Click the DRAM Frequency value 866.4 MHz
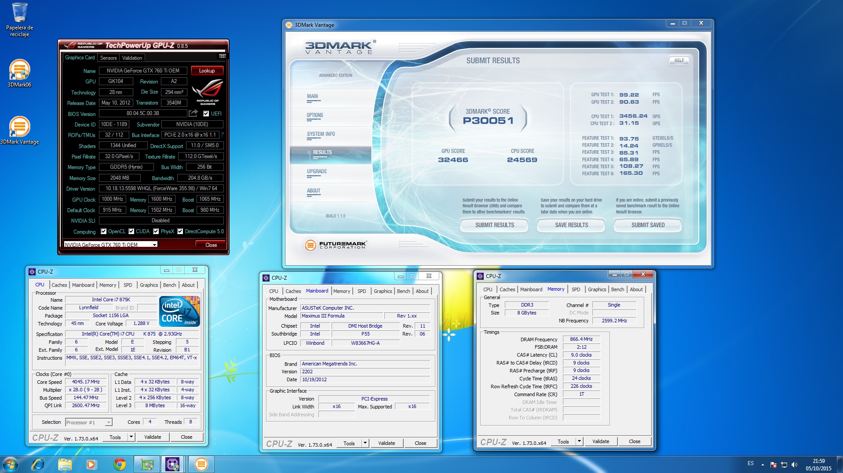Viewport: 843px width, 473px height. click(x=581, y=339)
